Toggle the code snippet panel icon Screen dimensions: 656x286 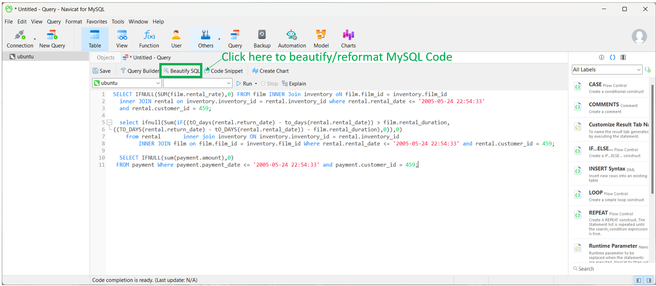pyautogui.click(x=612, y=57)
